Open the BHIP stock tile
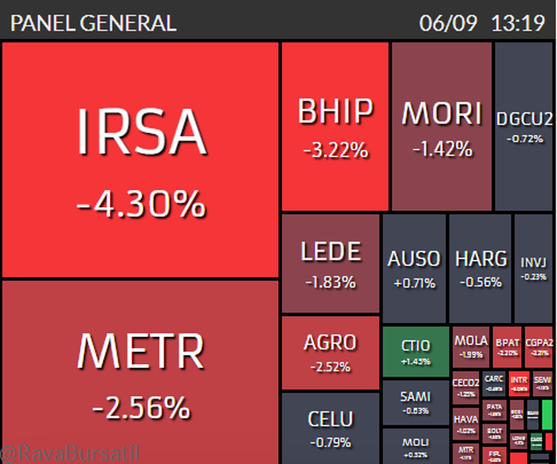Viewport: 557px width, 464px height. coord(335,127)
